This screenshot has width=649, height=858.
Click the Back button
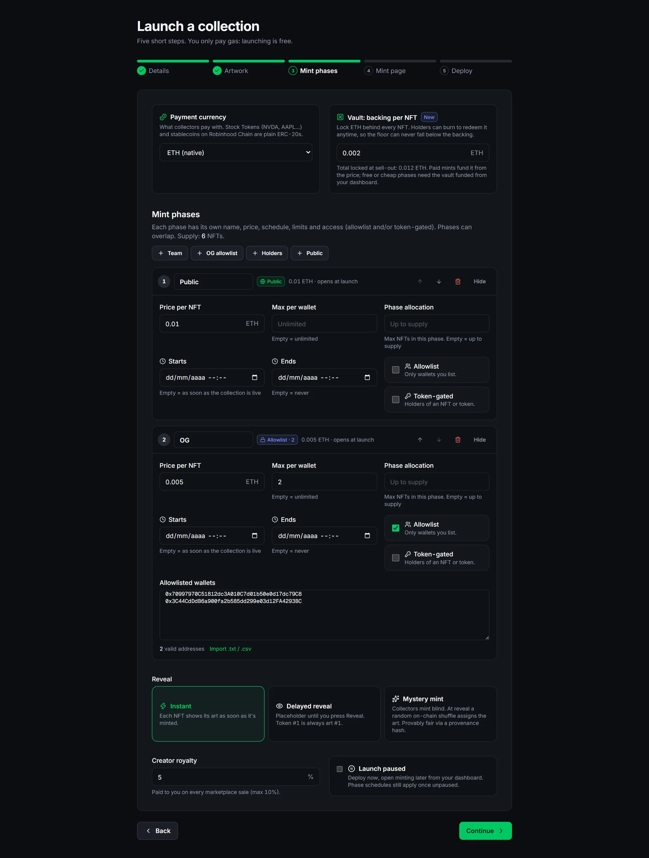point(157,831)
